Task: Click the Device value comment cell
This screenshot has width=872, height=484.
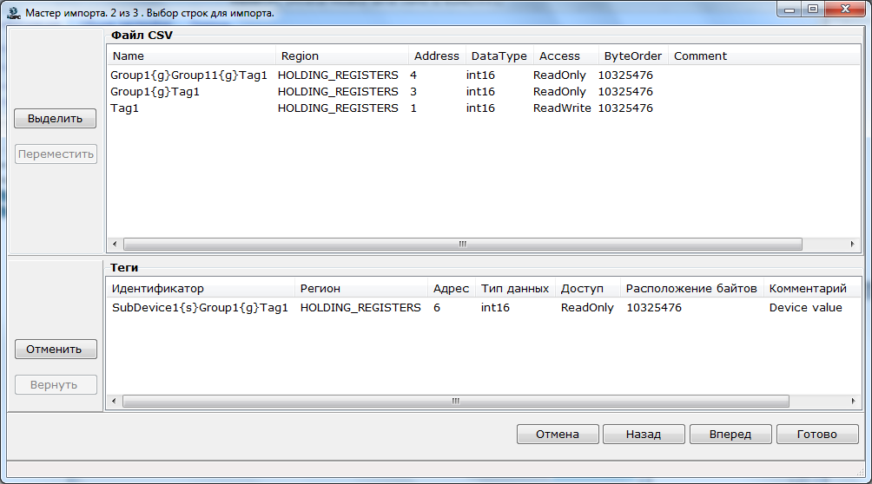Action: click(805, 308)
